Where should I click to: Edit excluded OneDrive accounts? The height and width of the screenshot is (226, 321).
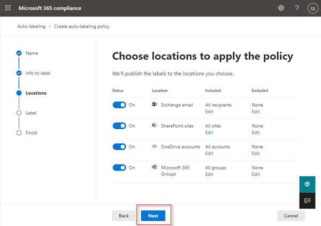pos(256,153)
